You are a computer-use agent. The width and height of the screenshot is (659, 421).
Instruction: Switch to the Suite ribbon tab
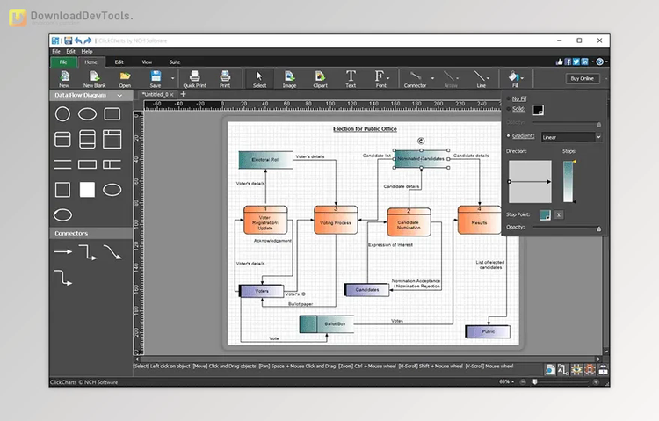175,62
